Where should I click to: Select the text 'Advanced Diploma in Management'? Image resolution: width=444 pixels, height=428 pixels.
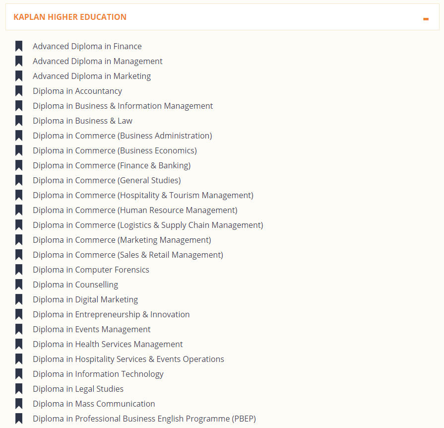click(98, 61)
